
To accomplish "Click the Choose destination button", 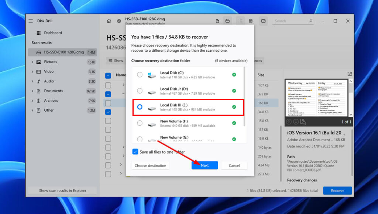I will pyautogui.click(x=150, y=166).
